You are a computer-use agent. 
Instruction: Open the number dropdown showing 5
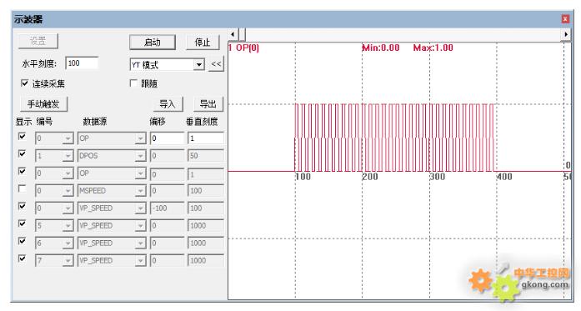(68, 226)
